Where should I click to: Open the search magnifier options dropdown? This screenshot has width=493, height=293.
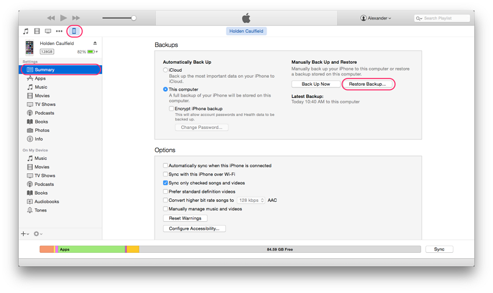coord(419,18)
